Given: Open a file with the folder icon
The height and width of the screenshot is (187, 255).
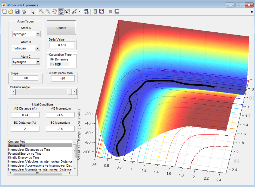Looking at the screenshot, I should pos(11,11).
